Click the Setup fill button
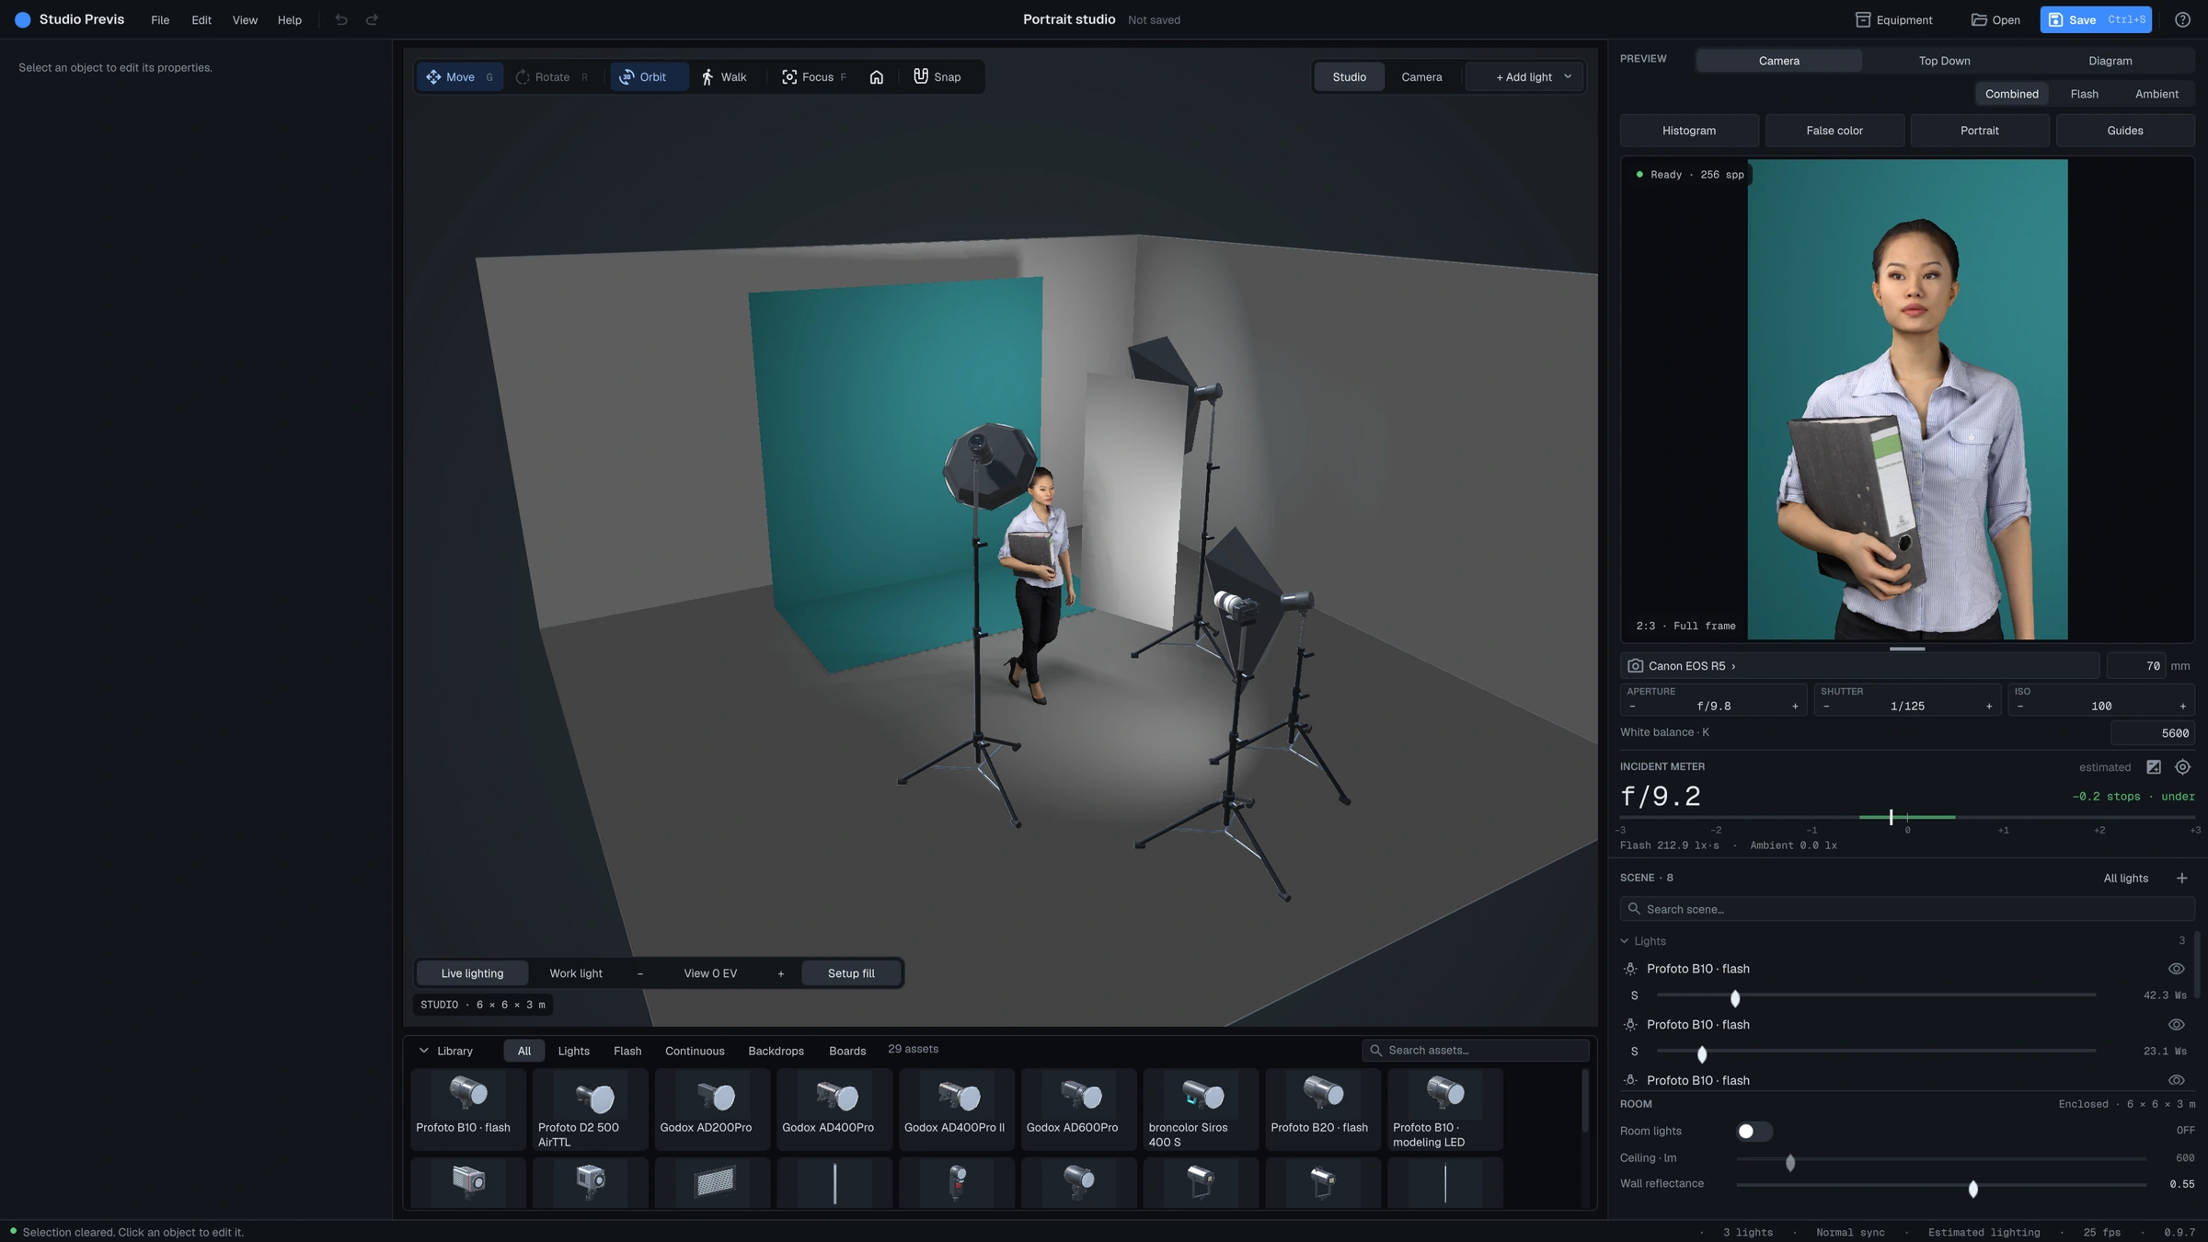Image resolution: width=2208 pixels, height=1242 pixels. click(x=851, y=973)
